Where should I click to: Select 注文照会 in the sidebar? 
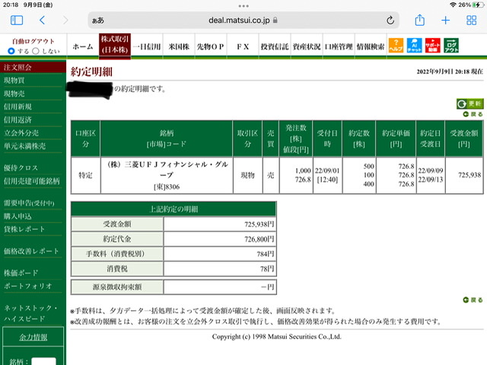click(x=33, y=68)
